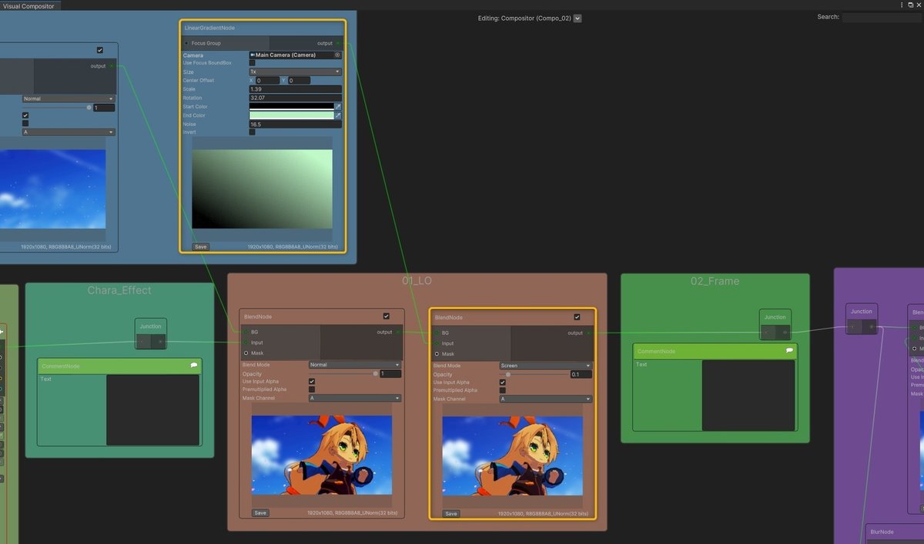Toggle Invert checkbox in LinearGradientNode
924x544 pixels.
pyautogui.click(x=253, y=132)
